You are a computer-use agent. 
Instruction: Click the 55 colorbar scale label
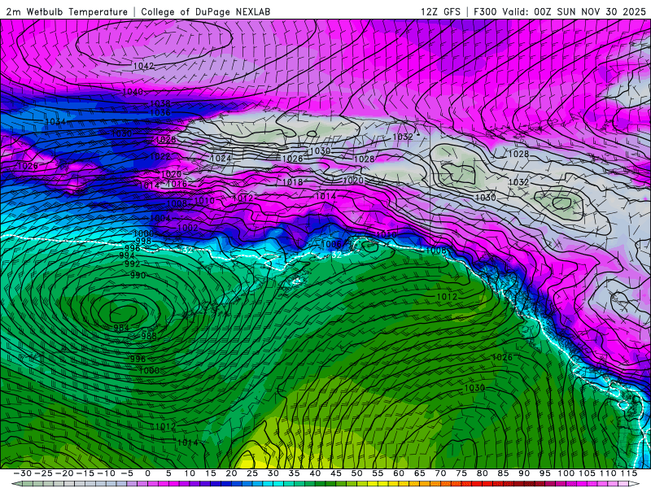point(378,473)
